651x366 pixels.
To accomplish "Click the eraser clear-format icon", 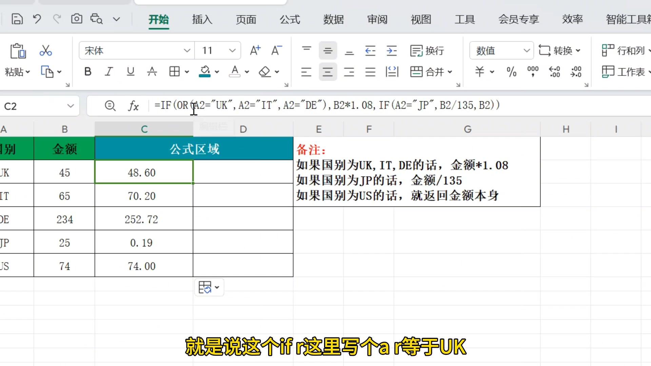I will 265,72.
